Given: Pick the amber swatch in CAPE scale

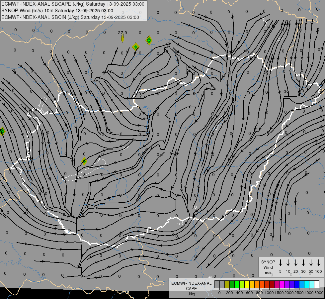Looking at the screenshot, I should tap(252, 284).
